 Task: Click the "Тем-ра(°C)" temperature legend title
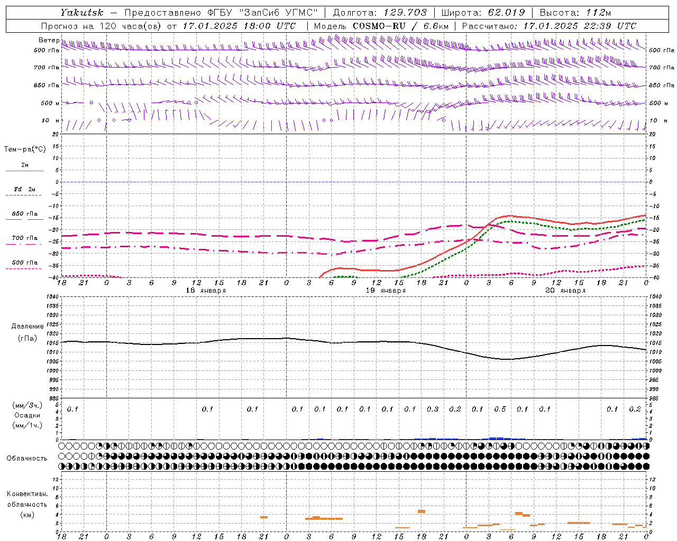[x=25, y=149]
